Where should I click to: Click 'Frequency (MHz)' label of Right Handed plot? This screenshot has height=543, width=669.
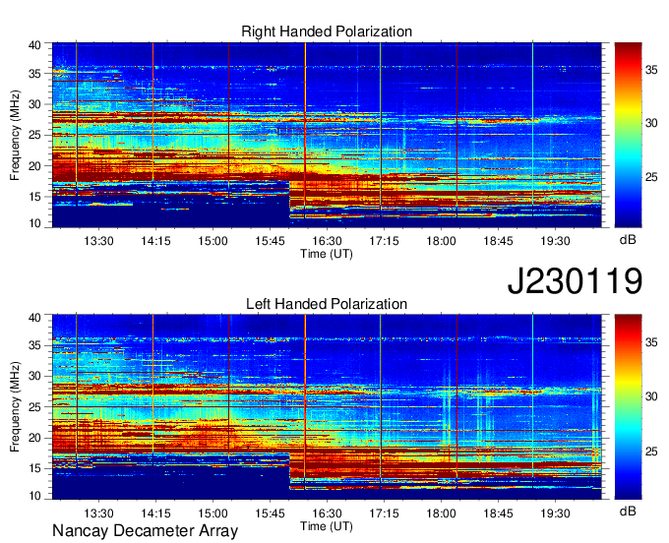15,135
